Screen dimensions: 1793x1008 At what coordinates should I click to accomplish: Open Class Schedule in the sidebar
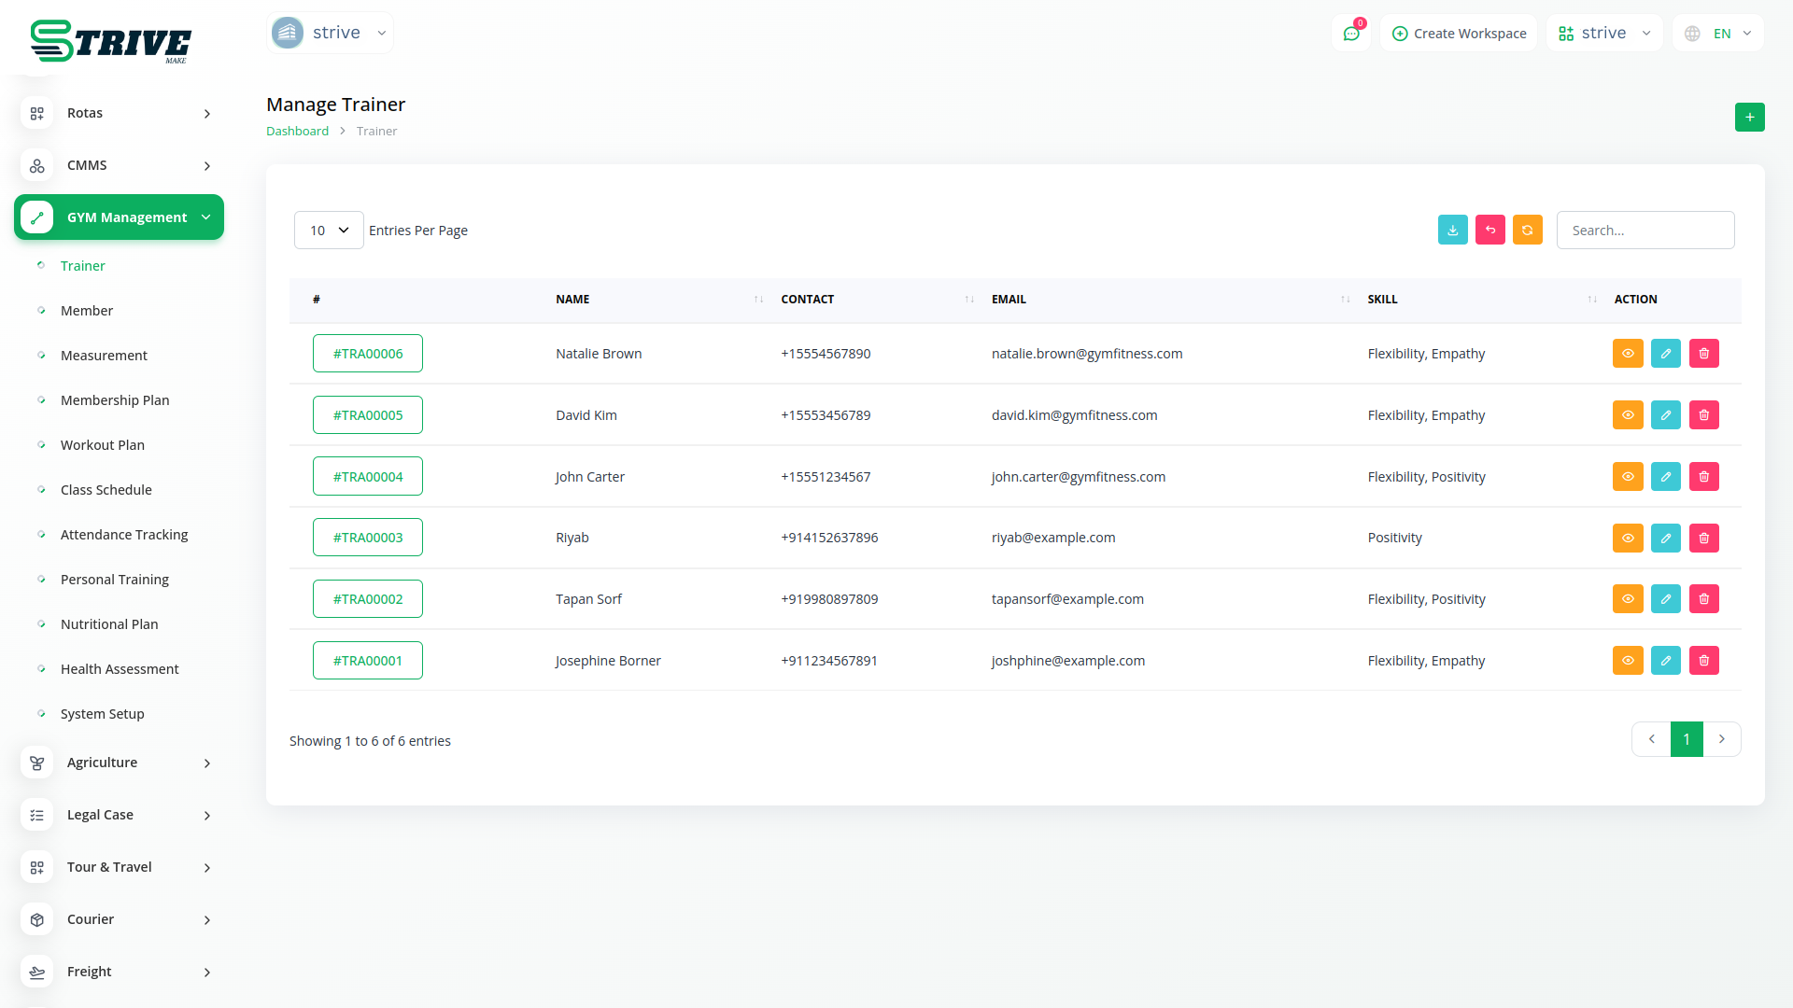tap(106, 490)
